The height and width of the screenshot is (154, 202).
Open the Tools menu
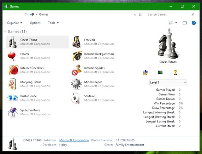click(53, 23)
